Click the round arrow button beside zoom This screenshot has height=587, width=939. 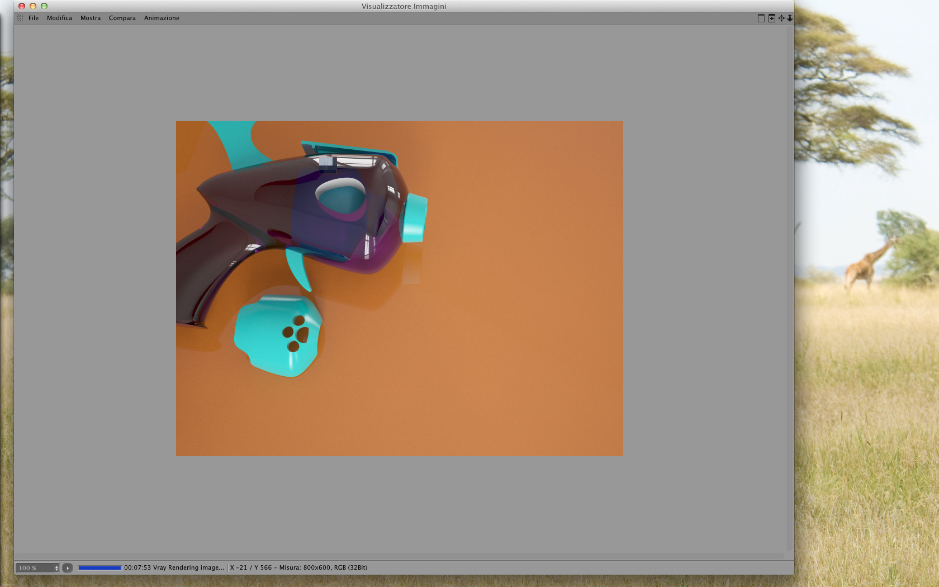(x=68, y=568)
